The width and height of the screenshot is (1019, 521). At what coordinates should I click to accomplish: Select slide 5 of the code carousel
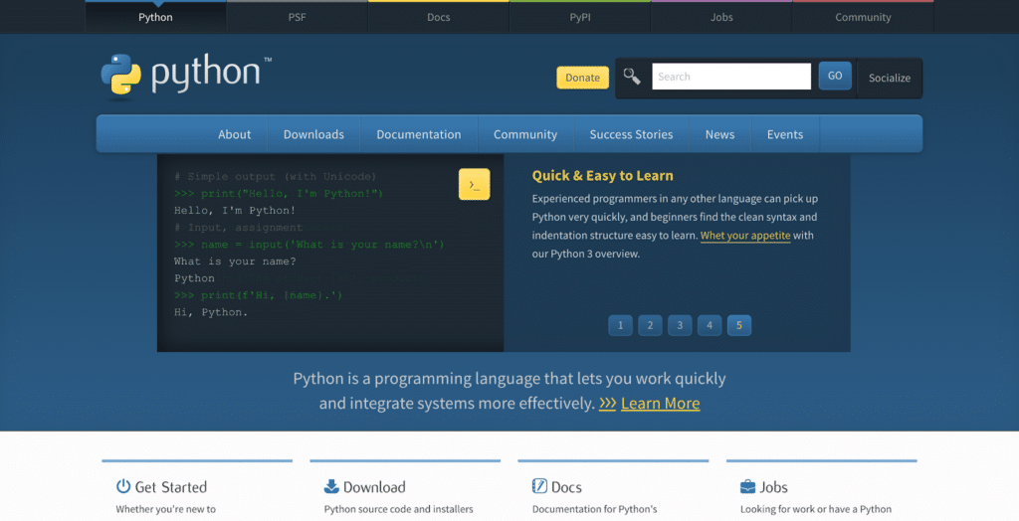[739, 325]
